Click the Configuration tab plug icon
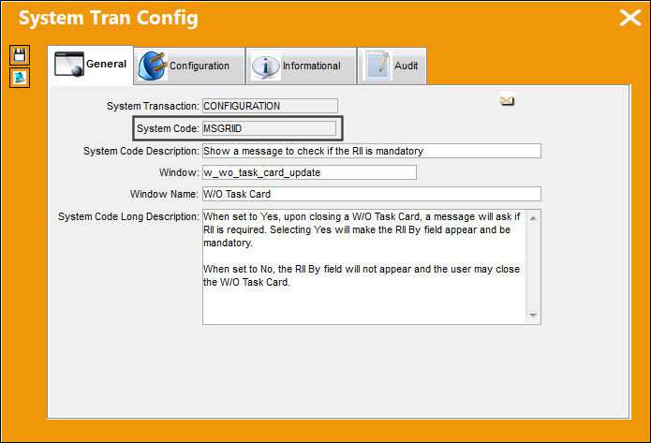651x443 pixels. 153,66
